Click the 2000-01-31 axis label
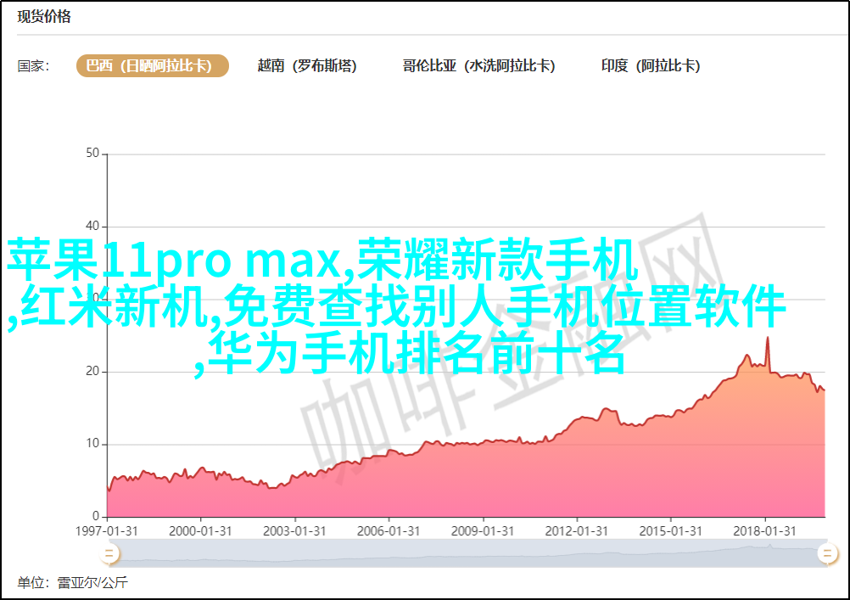Screen dimensions: 850x600 click(200, 531)
